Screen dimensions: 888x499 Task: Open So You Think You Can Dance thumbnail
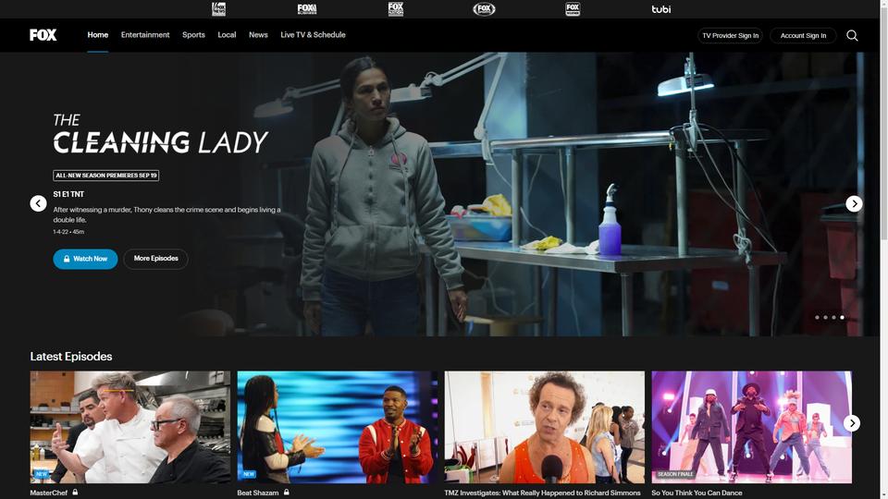tap(751, 427)
